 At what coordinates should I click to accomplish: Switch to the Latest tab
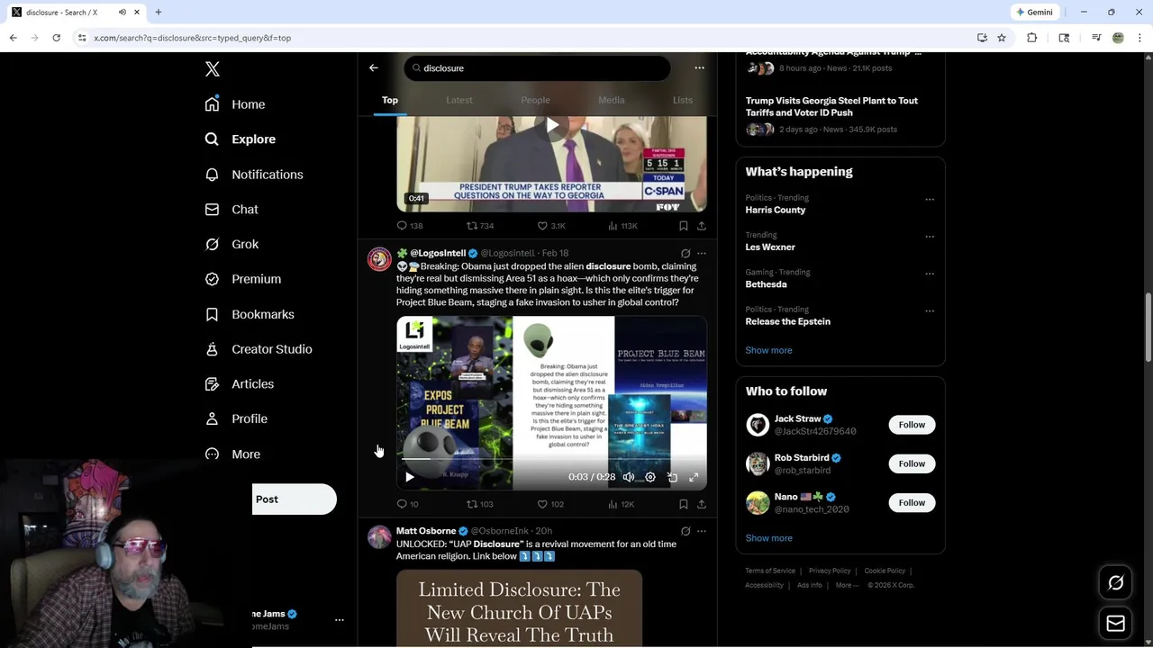pyautogui.click(x=459, y=100)
